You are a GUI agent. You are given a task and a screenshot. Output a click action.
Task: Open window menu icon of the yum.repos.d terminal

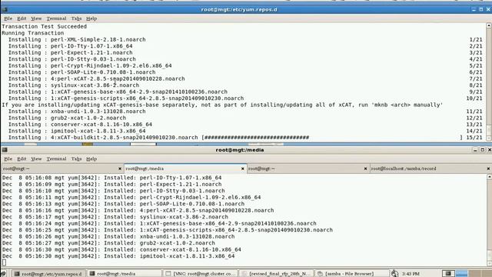point(5,9)
